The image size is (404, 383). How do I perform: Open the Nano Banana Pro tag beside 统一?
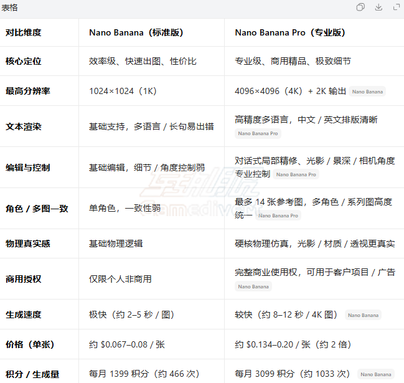[278, 215]
